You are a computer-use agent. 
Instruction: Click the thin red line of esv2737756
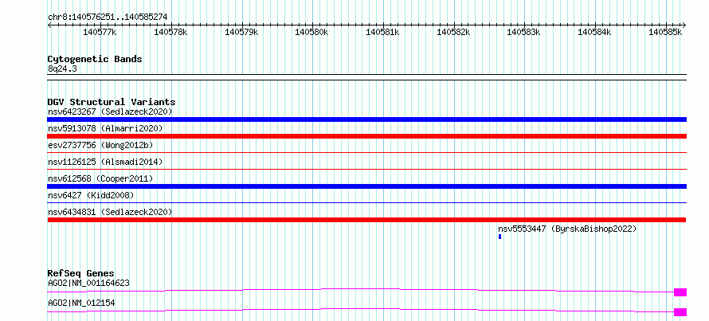pyautogui.click(x=366, y=153)
